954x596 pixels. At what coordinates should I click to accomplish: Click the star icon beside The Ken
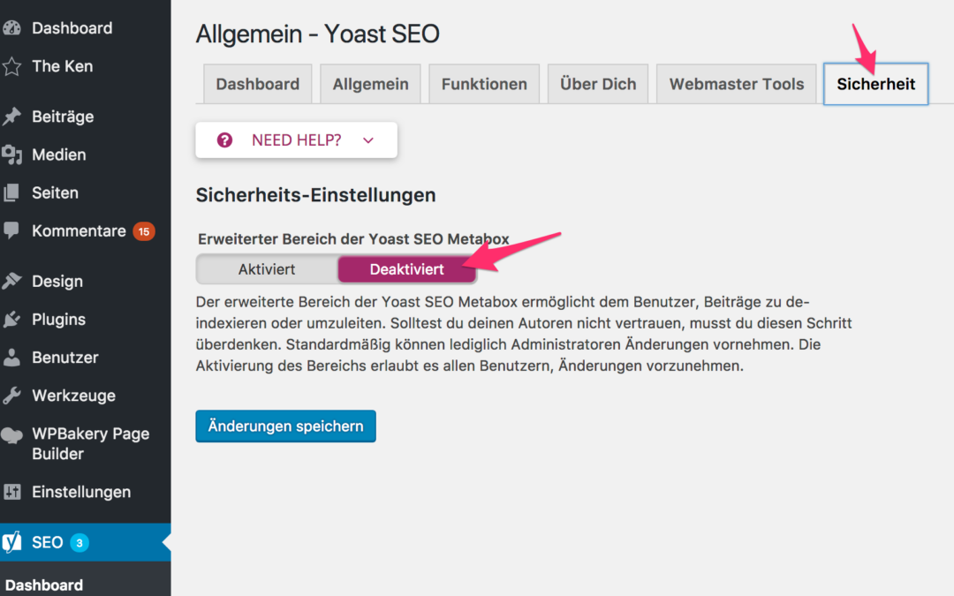pyautogui.click(x=11, y=66)
